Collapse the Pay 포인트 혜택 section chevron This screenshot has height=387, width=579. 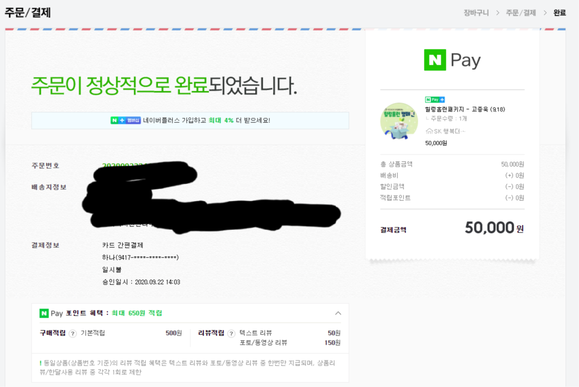338,313
